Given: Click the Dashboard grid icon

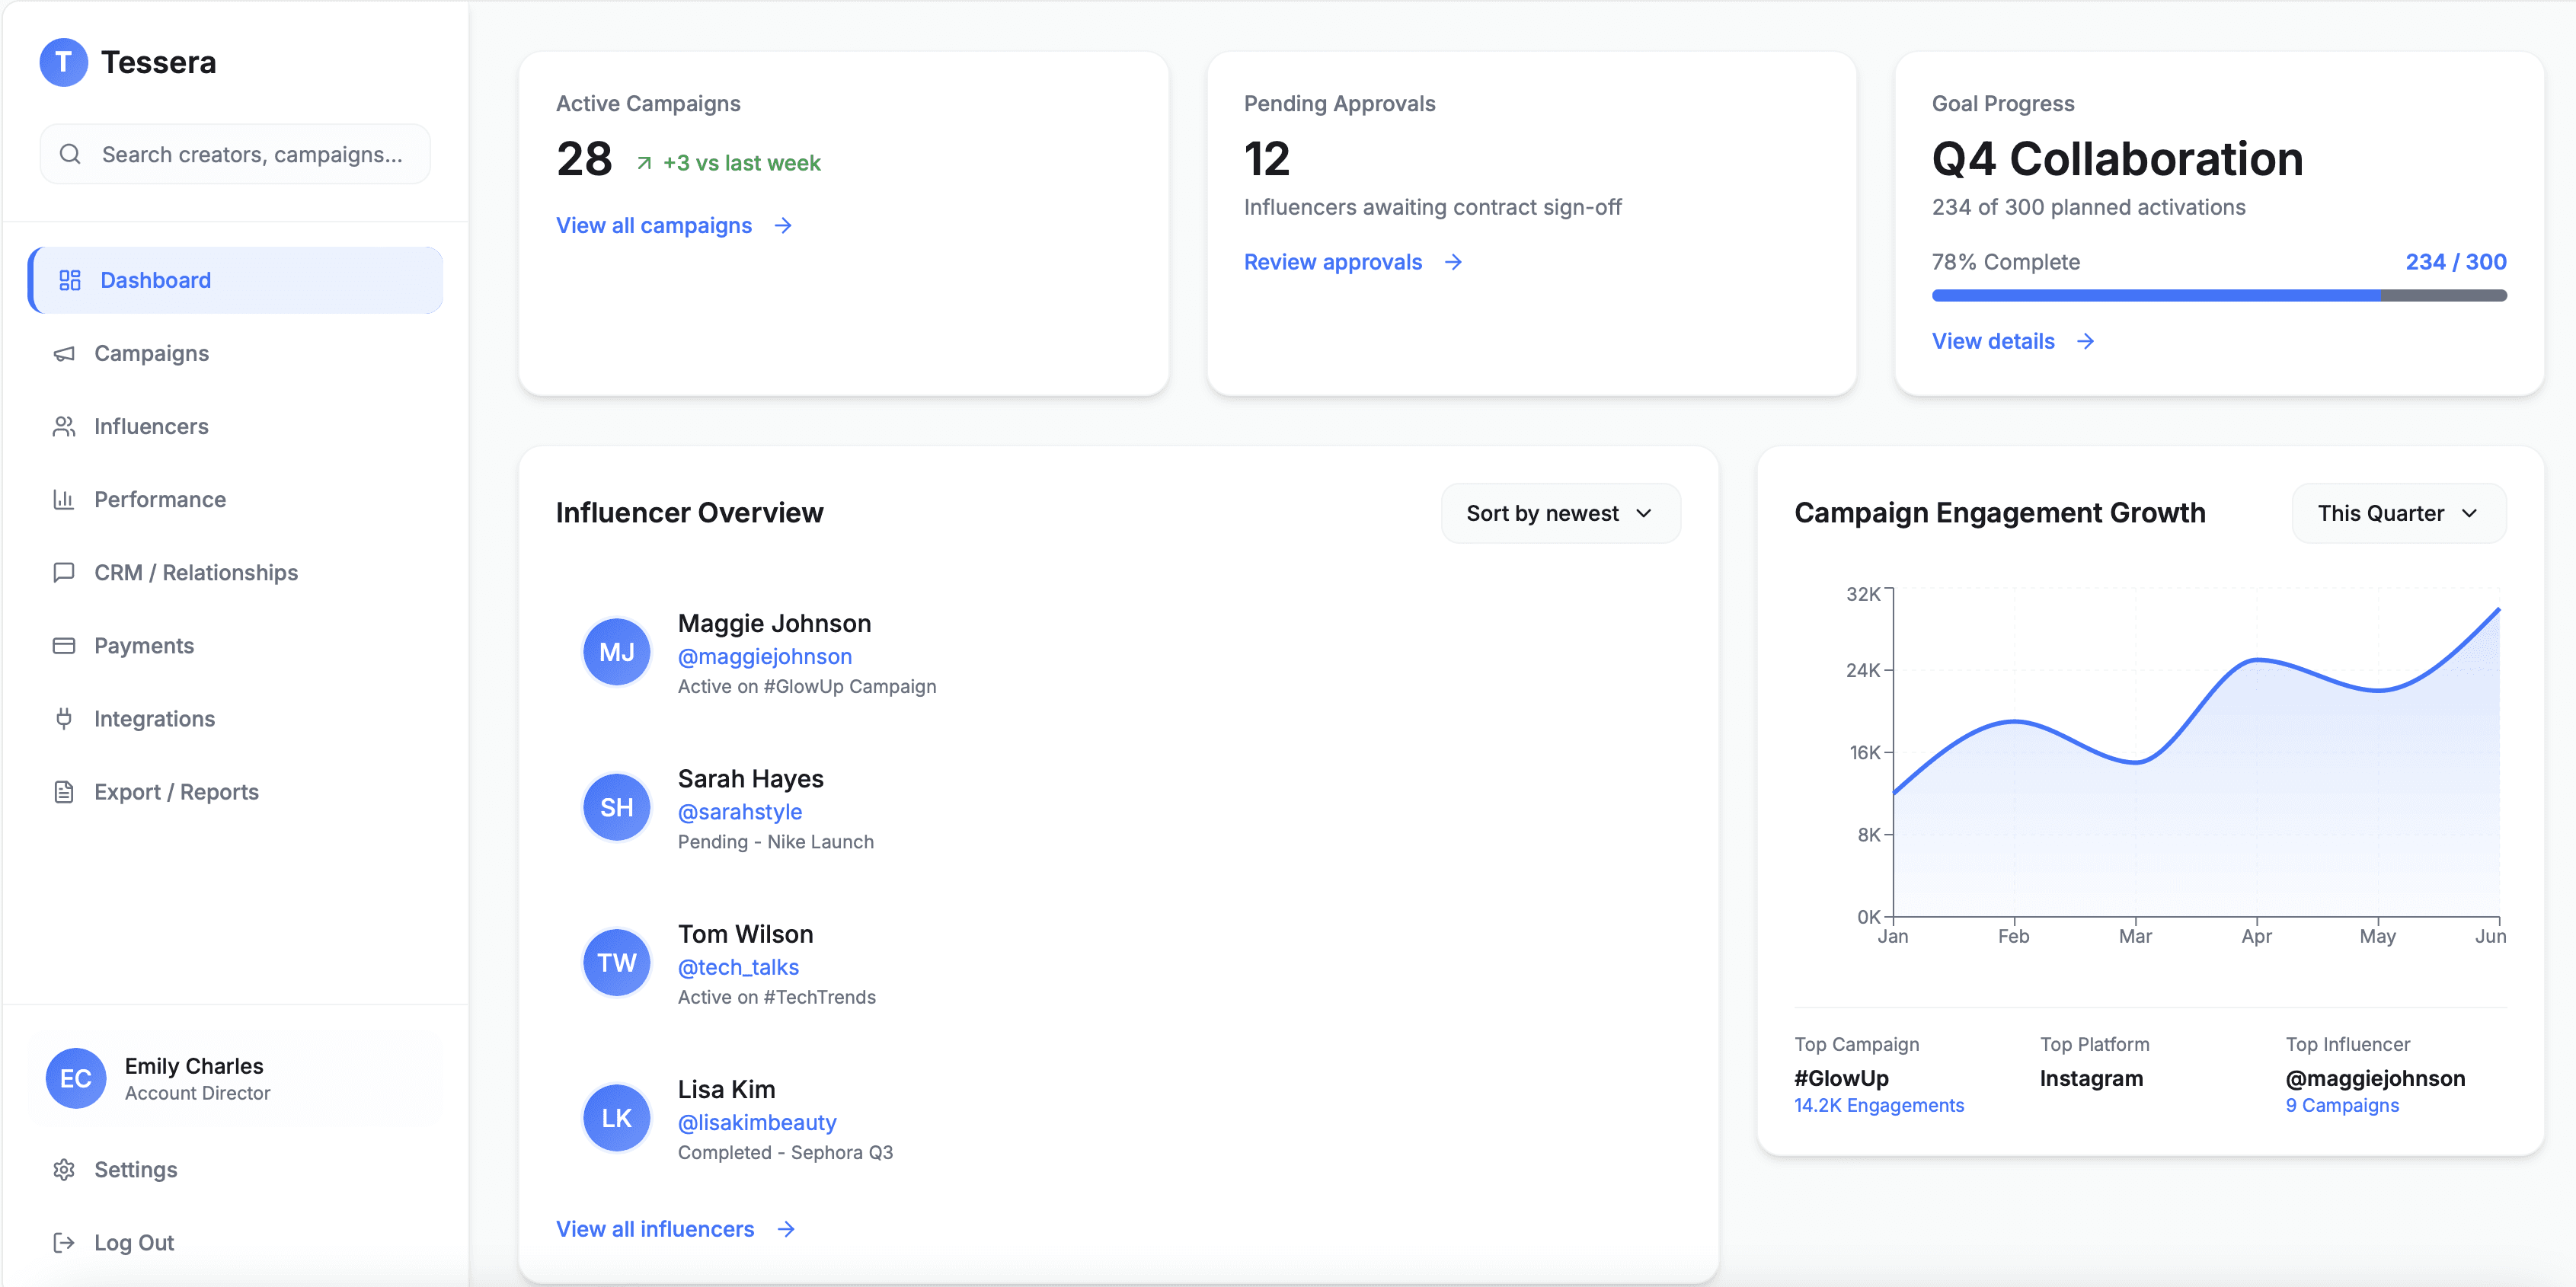Looking at the screenshot, I should pyautogui.click(x=70, y=280).
